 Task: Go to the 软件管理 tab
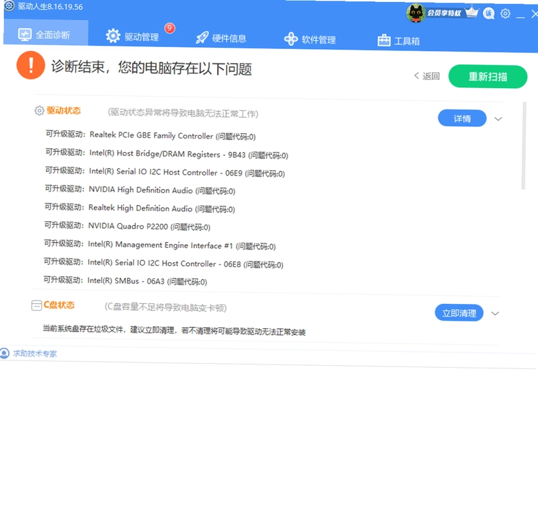tap(310, 40)
